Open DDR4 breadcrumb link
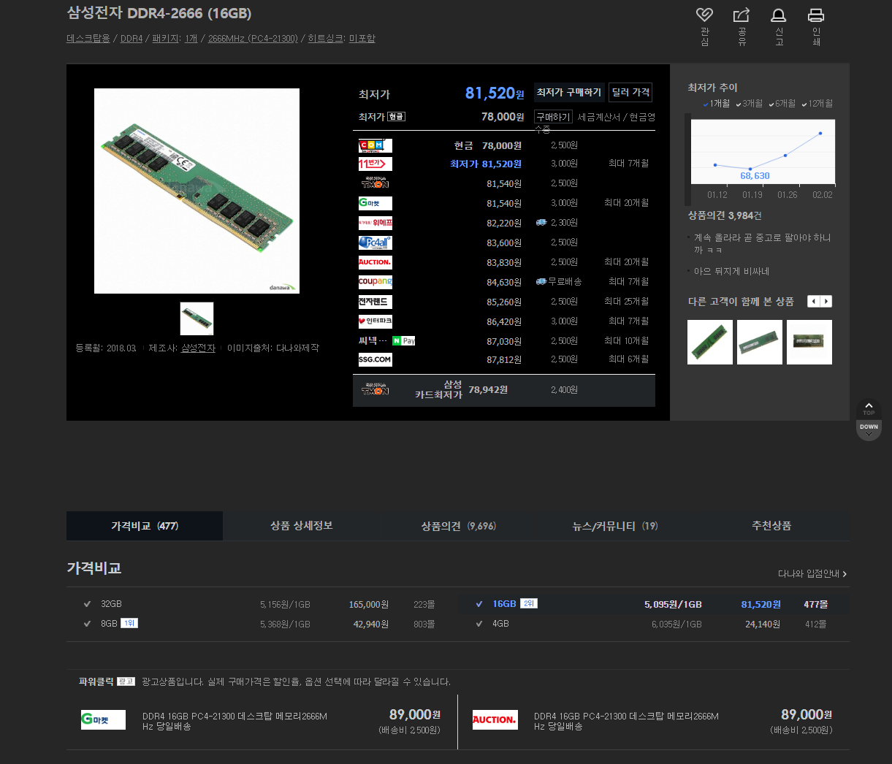The height and width of the screenshot is (764, 892). coord(131,39)
